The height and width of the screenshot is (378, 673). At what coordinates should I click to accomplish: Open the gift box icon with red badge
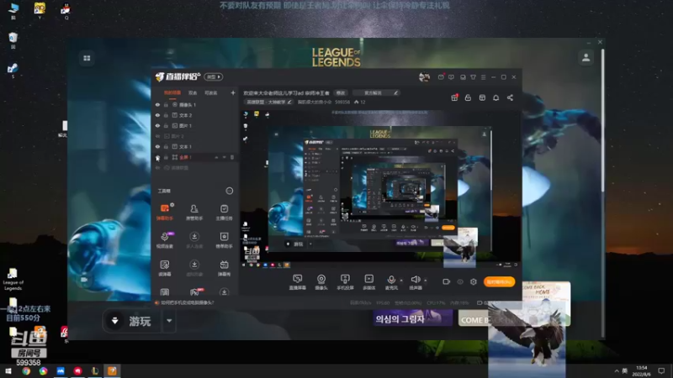(x=454, y=97)
